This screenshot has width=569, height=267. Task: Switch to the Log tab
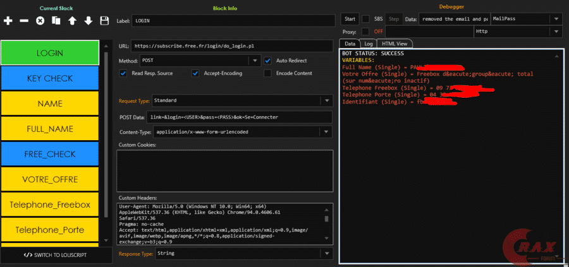pyautogui.click(x=369, y=44)
